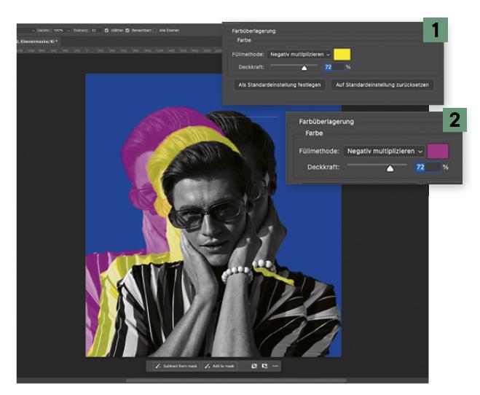The width and height of the screenshot is (480, 395).
Task: Select the Ebenenmaske document tab
Action: pos(37,41)
